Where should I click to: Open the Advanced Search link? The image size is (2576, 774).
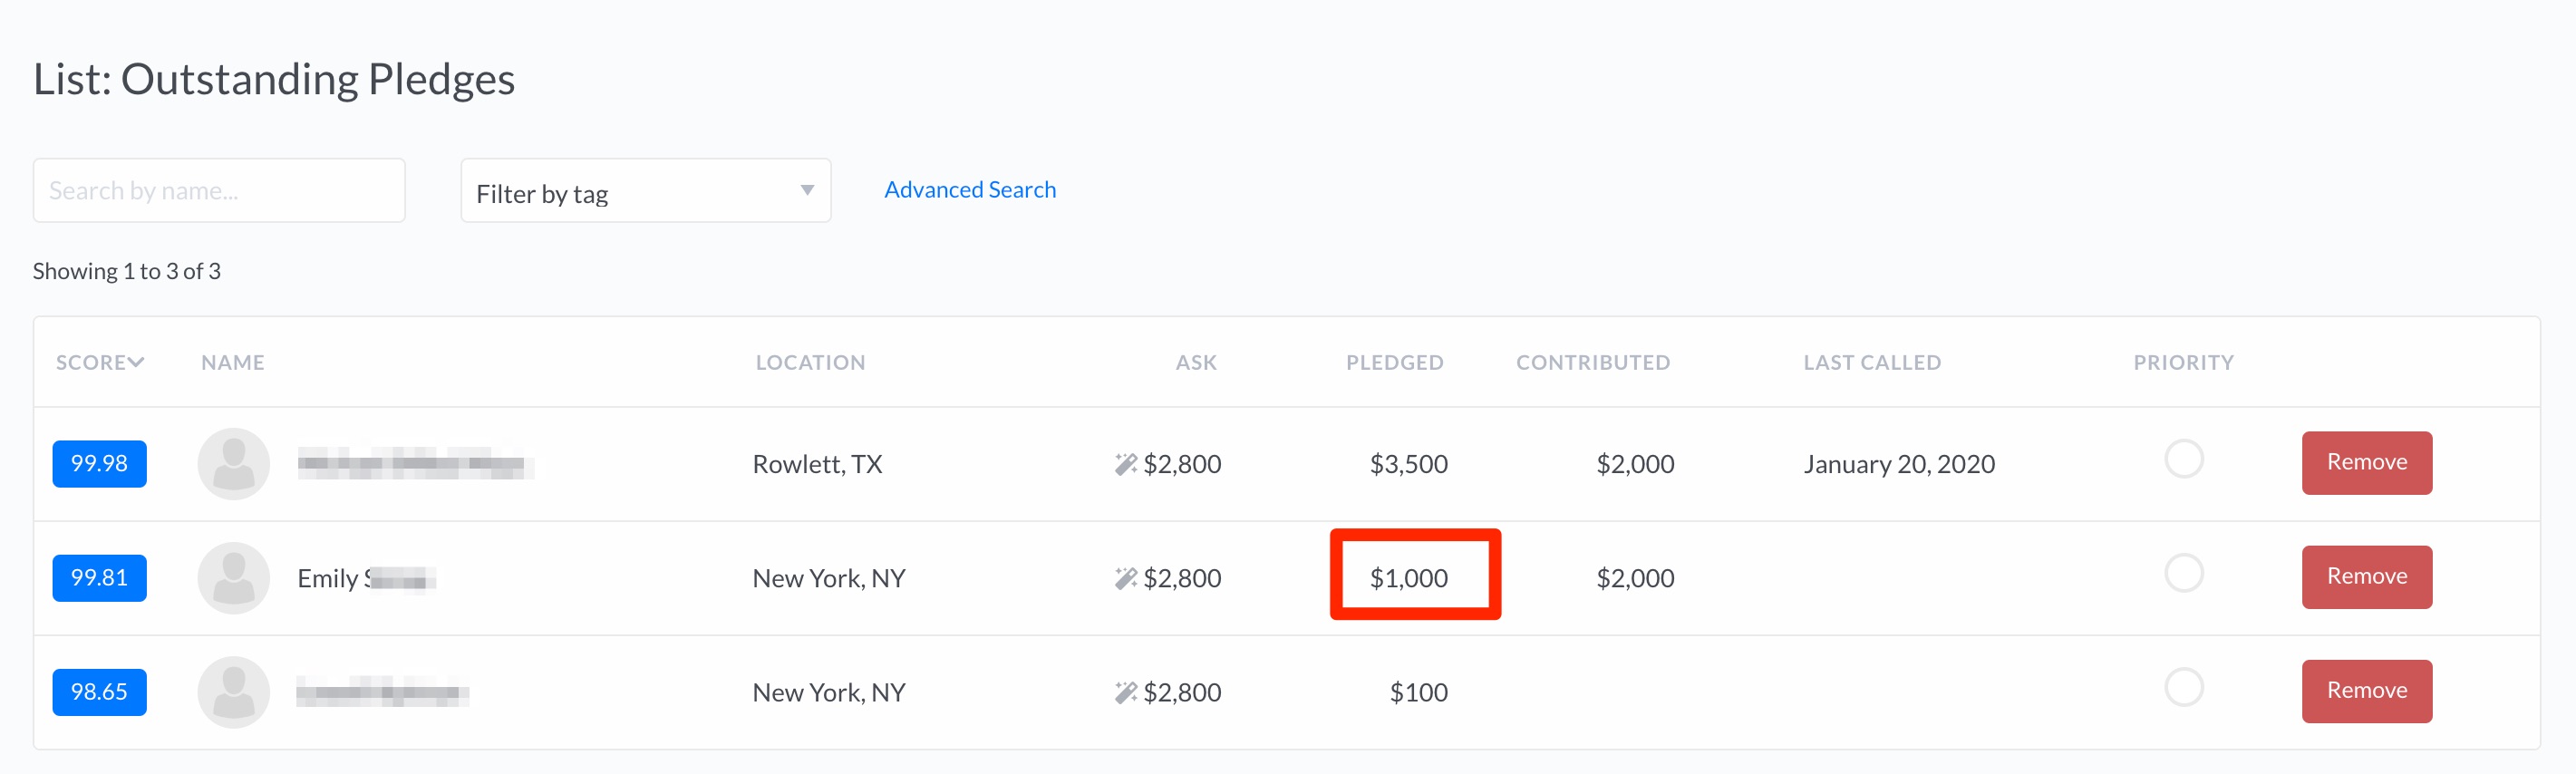[970, 189]
